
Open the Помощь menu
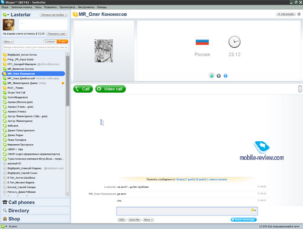click(x=102, y=7)
